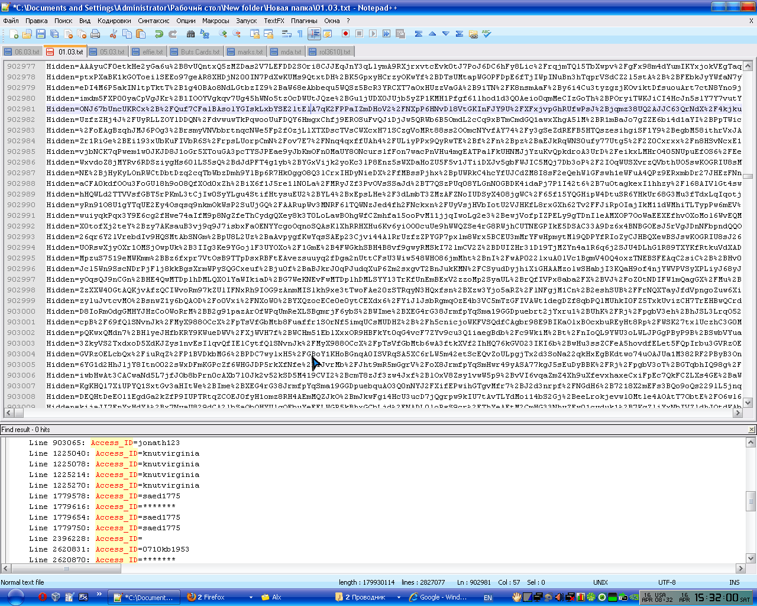Click the EN language indicator in taskbar

488,598
